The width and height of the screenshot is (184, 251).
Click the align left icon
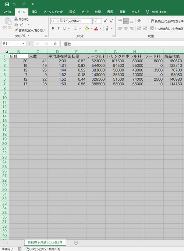(x=120, y=28)
